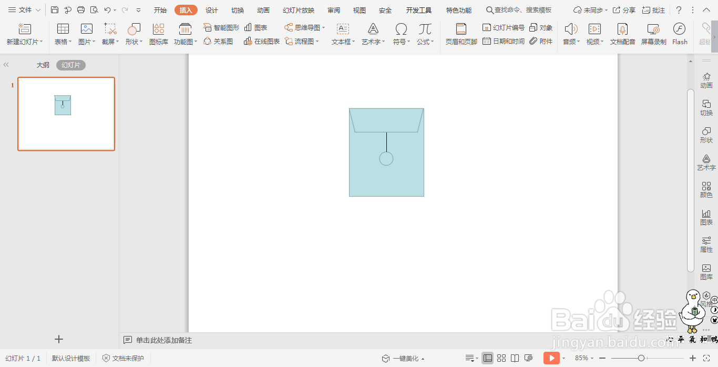718x367 pixels.
Task: Open the 85% zoom level dropdown
Action: coord(583,358)
